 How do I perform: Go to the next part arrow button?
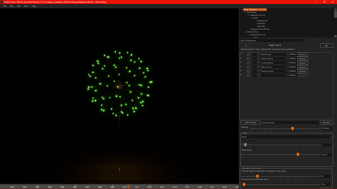326,45
